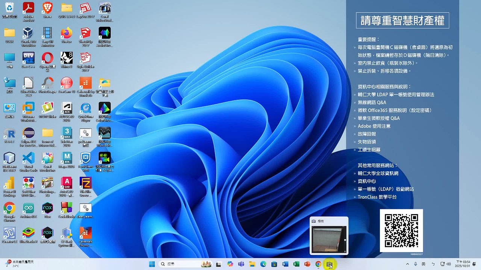Switch the 英 input language indicator
481x270 pixels.
(424, 264)
